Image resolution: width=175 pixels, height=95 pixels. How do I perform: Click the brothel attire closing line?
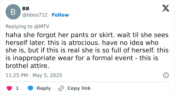tap(27, 66)
